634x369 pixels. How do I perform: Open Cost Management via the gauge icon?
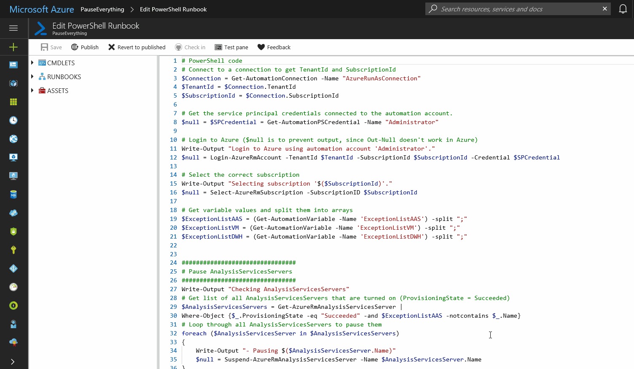[13, 286]
